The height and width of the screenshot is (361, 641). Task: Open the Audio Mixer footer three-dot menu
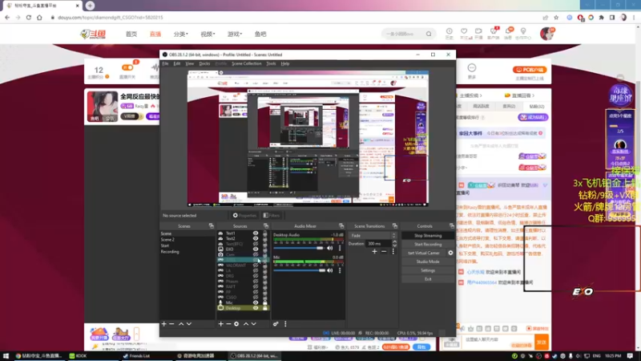click(285, 324)
